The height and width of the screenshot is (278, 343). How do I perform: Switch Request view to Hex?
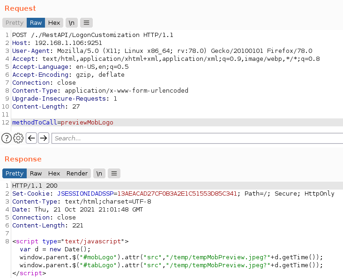tap(54, 22)
